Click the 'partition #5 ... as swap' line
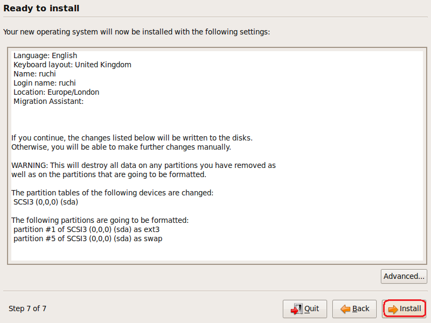Image resolution: width=431 pixels, height=323 pixels. click(88, 238)
